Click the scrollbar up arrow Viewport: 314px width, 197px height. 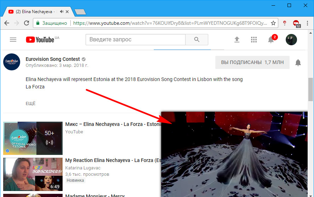[310, 33]
